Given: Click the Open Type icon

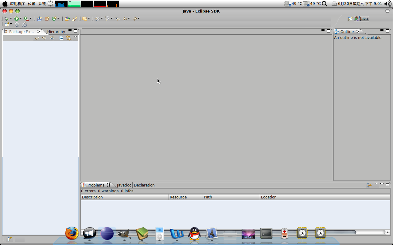Looking at the screenshot, I should coord(67,19).
